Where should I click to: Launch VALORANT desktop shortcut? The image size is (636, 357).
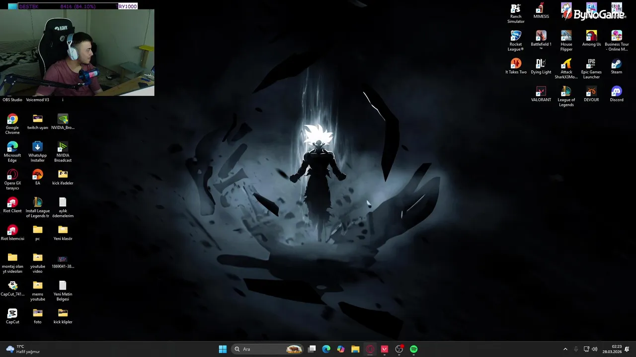coord(541,94)
